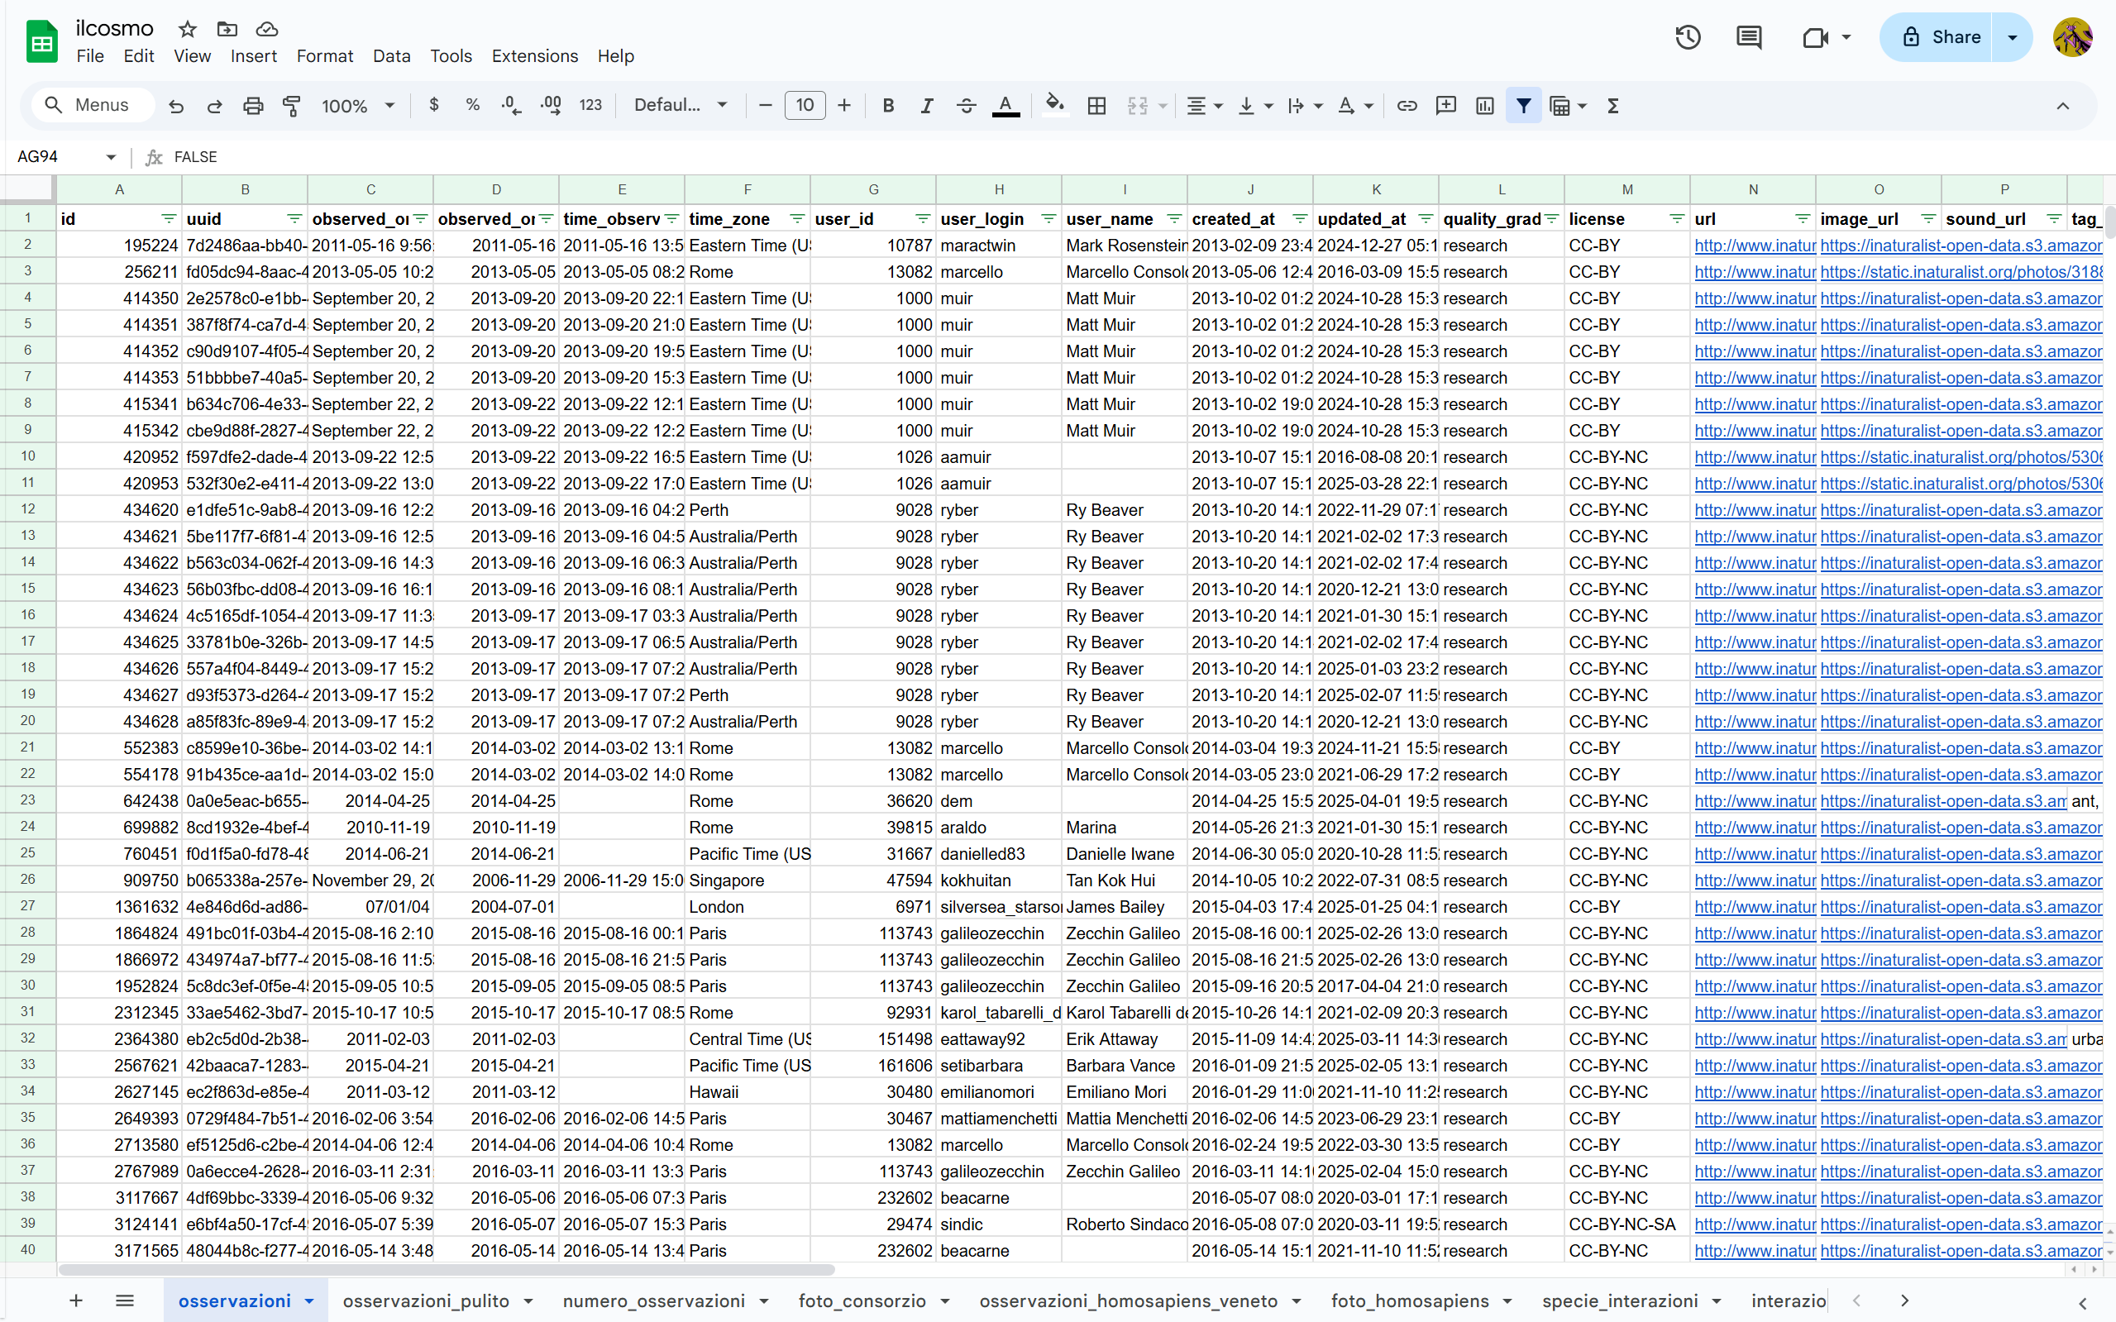Decrease decimal places icon
Viewport: 2116px width, 1322px height.
tap(512, 106)
